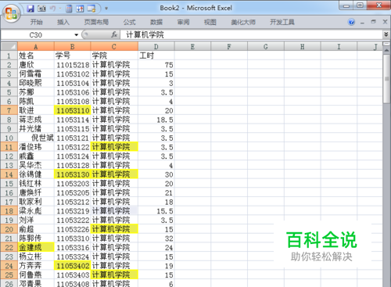
Task: Click the horizontal split box above scrollbar
Action: pyautogui.click(x=386, y=44)
